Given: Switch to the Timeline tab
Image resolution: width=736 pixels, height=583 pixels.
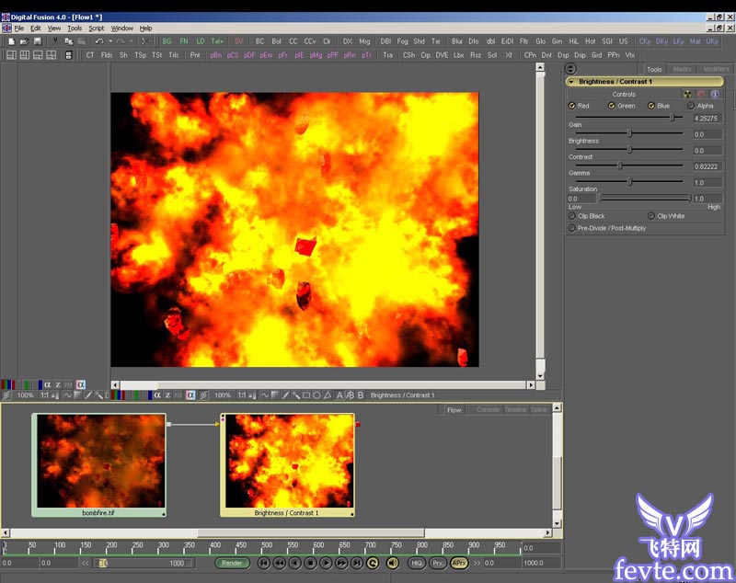Looking at the screenshot, I should (x=515, y=409).
